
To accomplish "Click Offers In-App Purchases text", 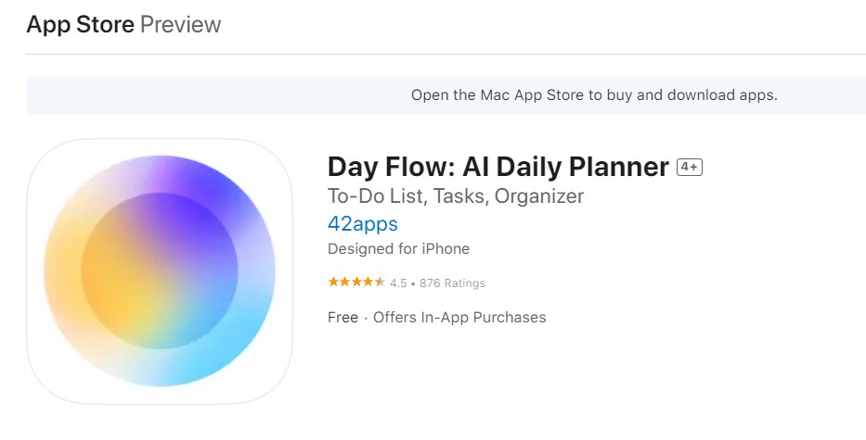I will 459,318.
